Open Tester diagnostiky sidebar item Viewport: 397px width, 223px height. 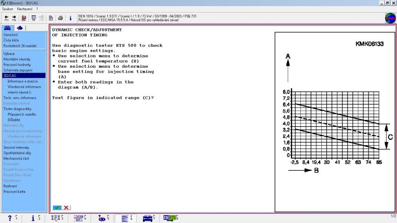[17, 109]
